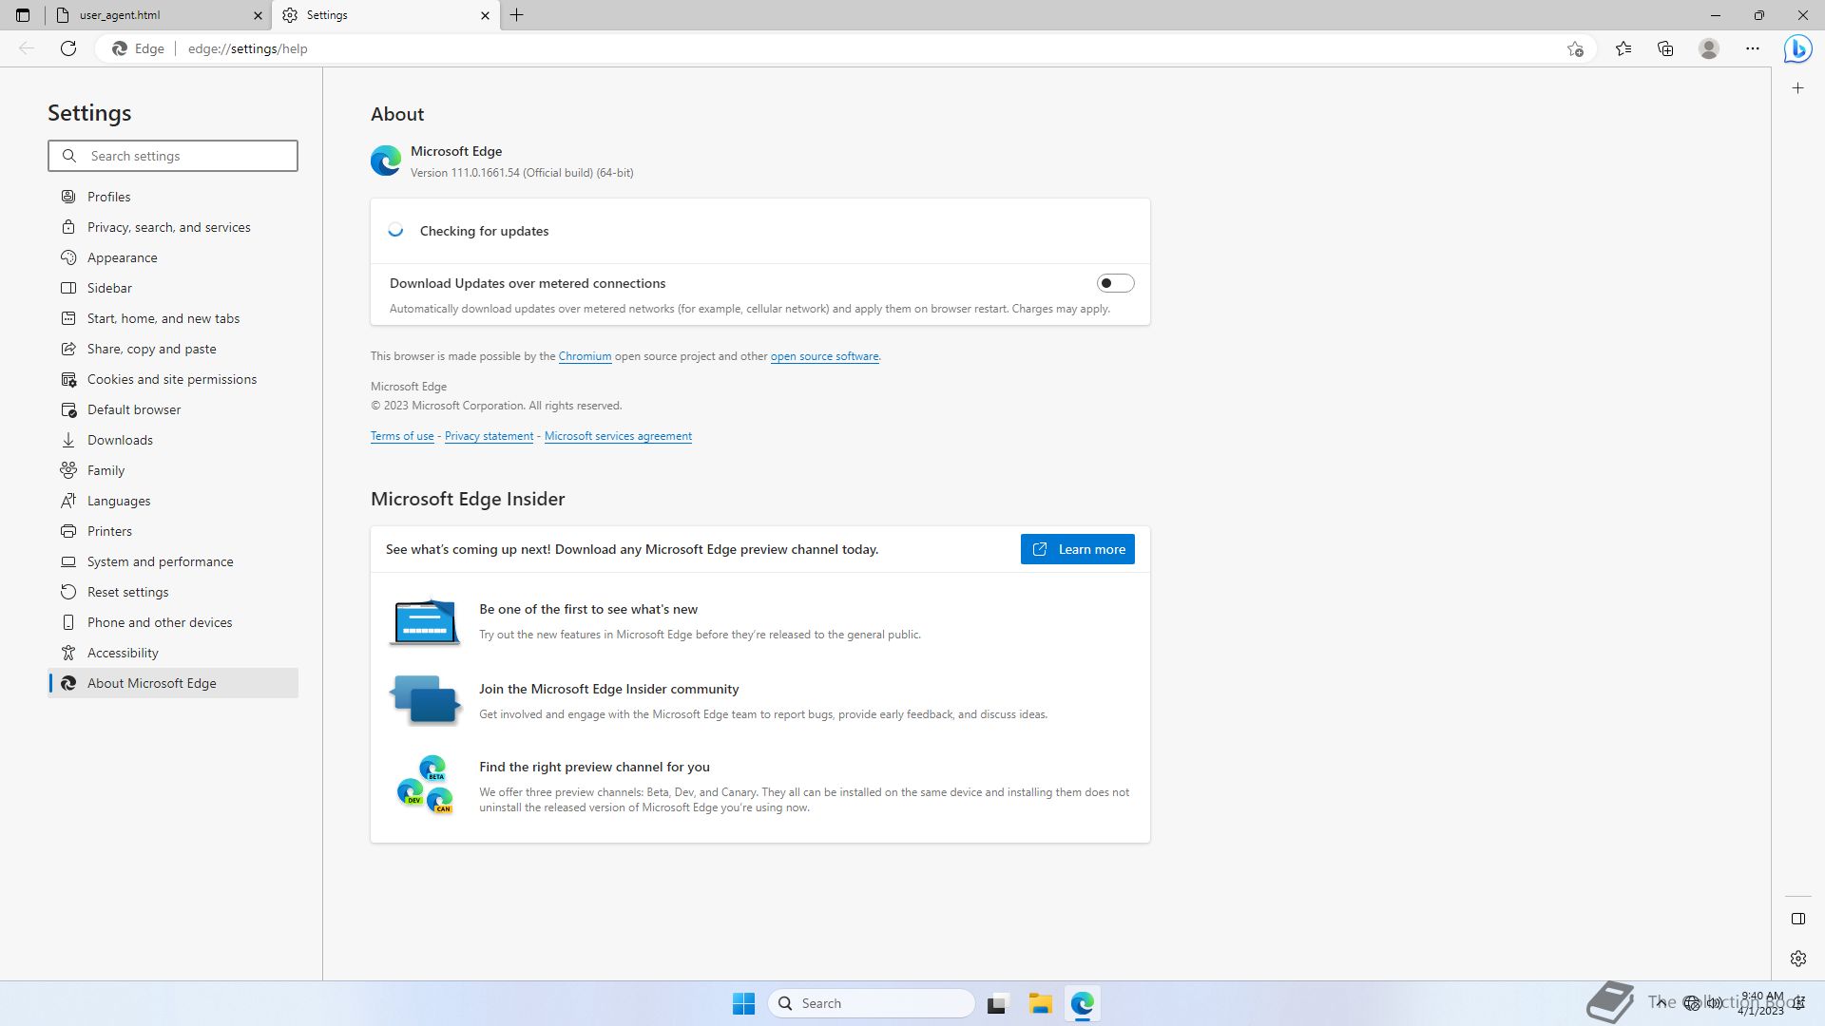Open Share, copy and paste settings

(x=173, y=349)
